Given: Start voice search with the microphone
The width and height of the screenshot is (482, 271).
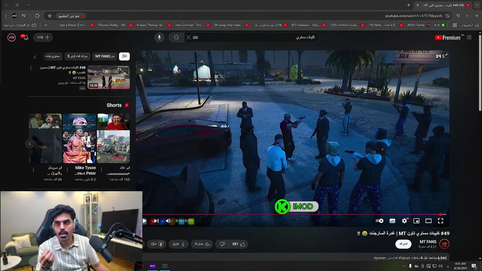Looking at the screenshot, I should click(159, 37).
